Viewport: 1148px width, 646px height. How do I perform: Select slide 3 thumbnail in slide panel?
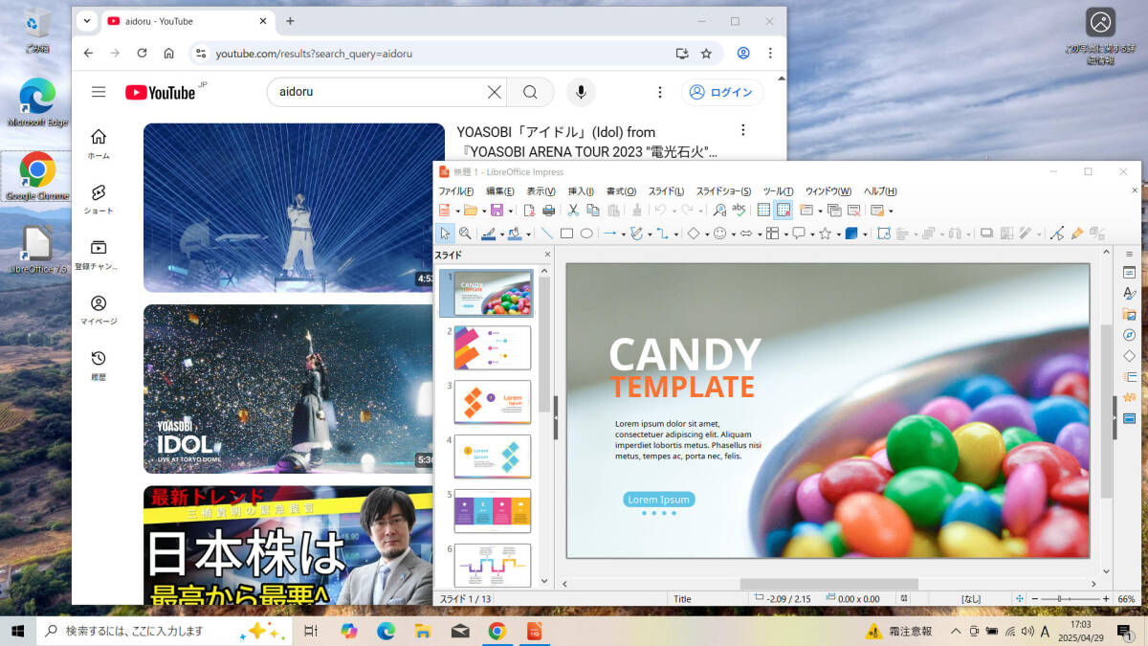492,402
